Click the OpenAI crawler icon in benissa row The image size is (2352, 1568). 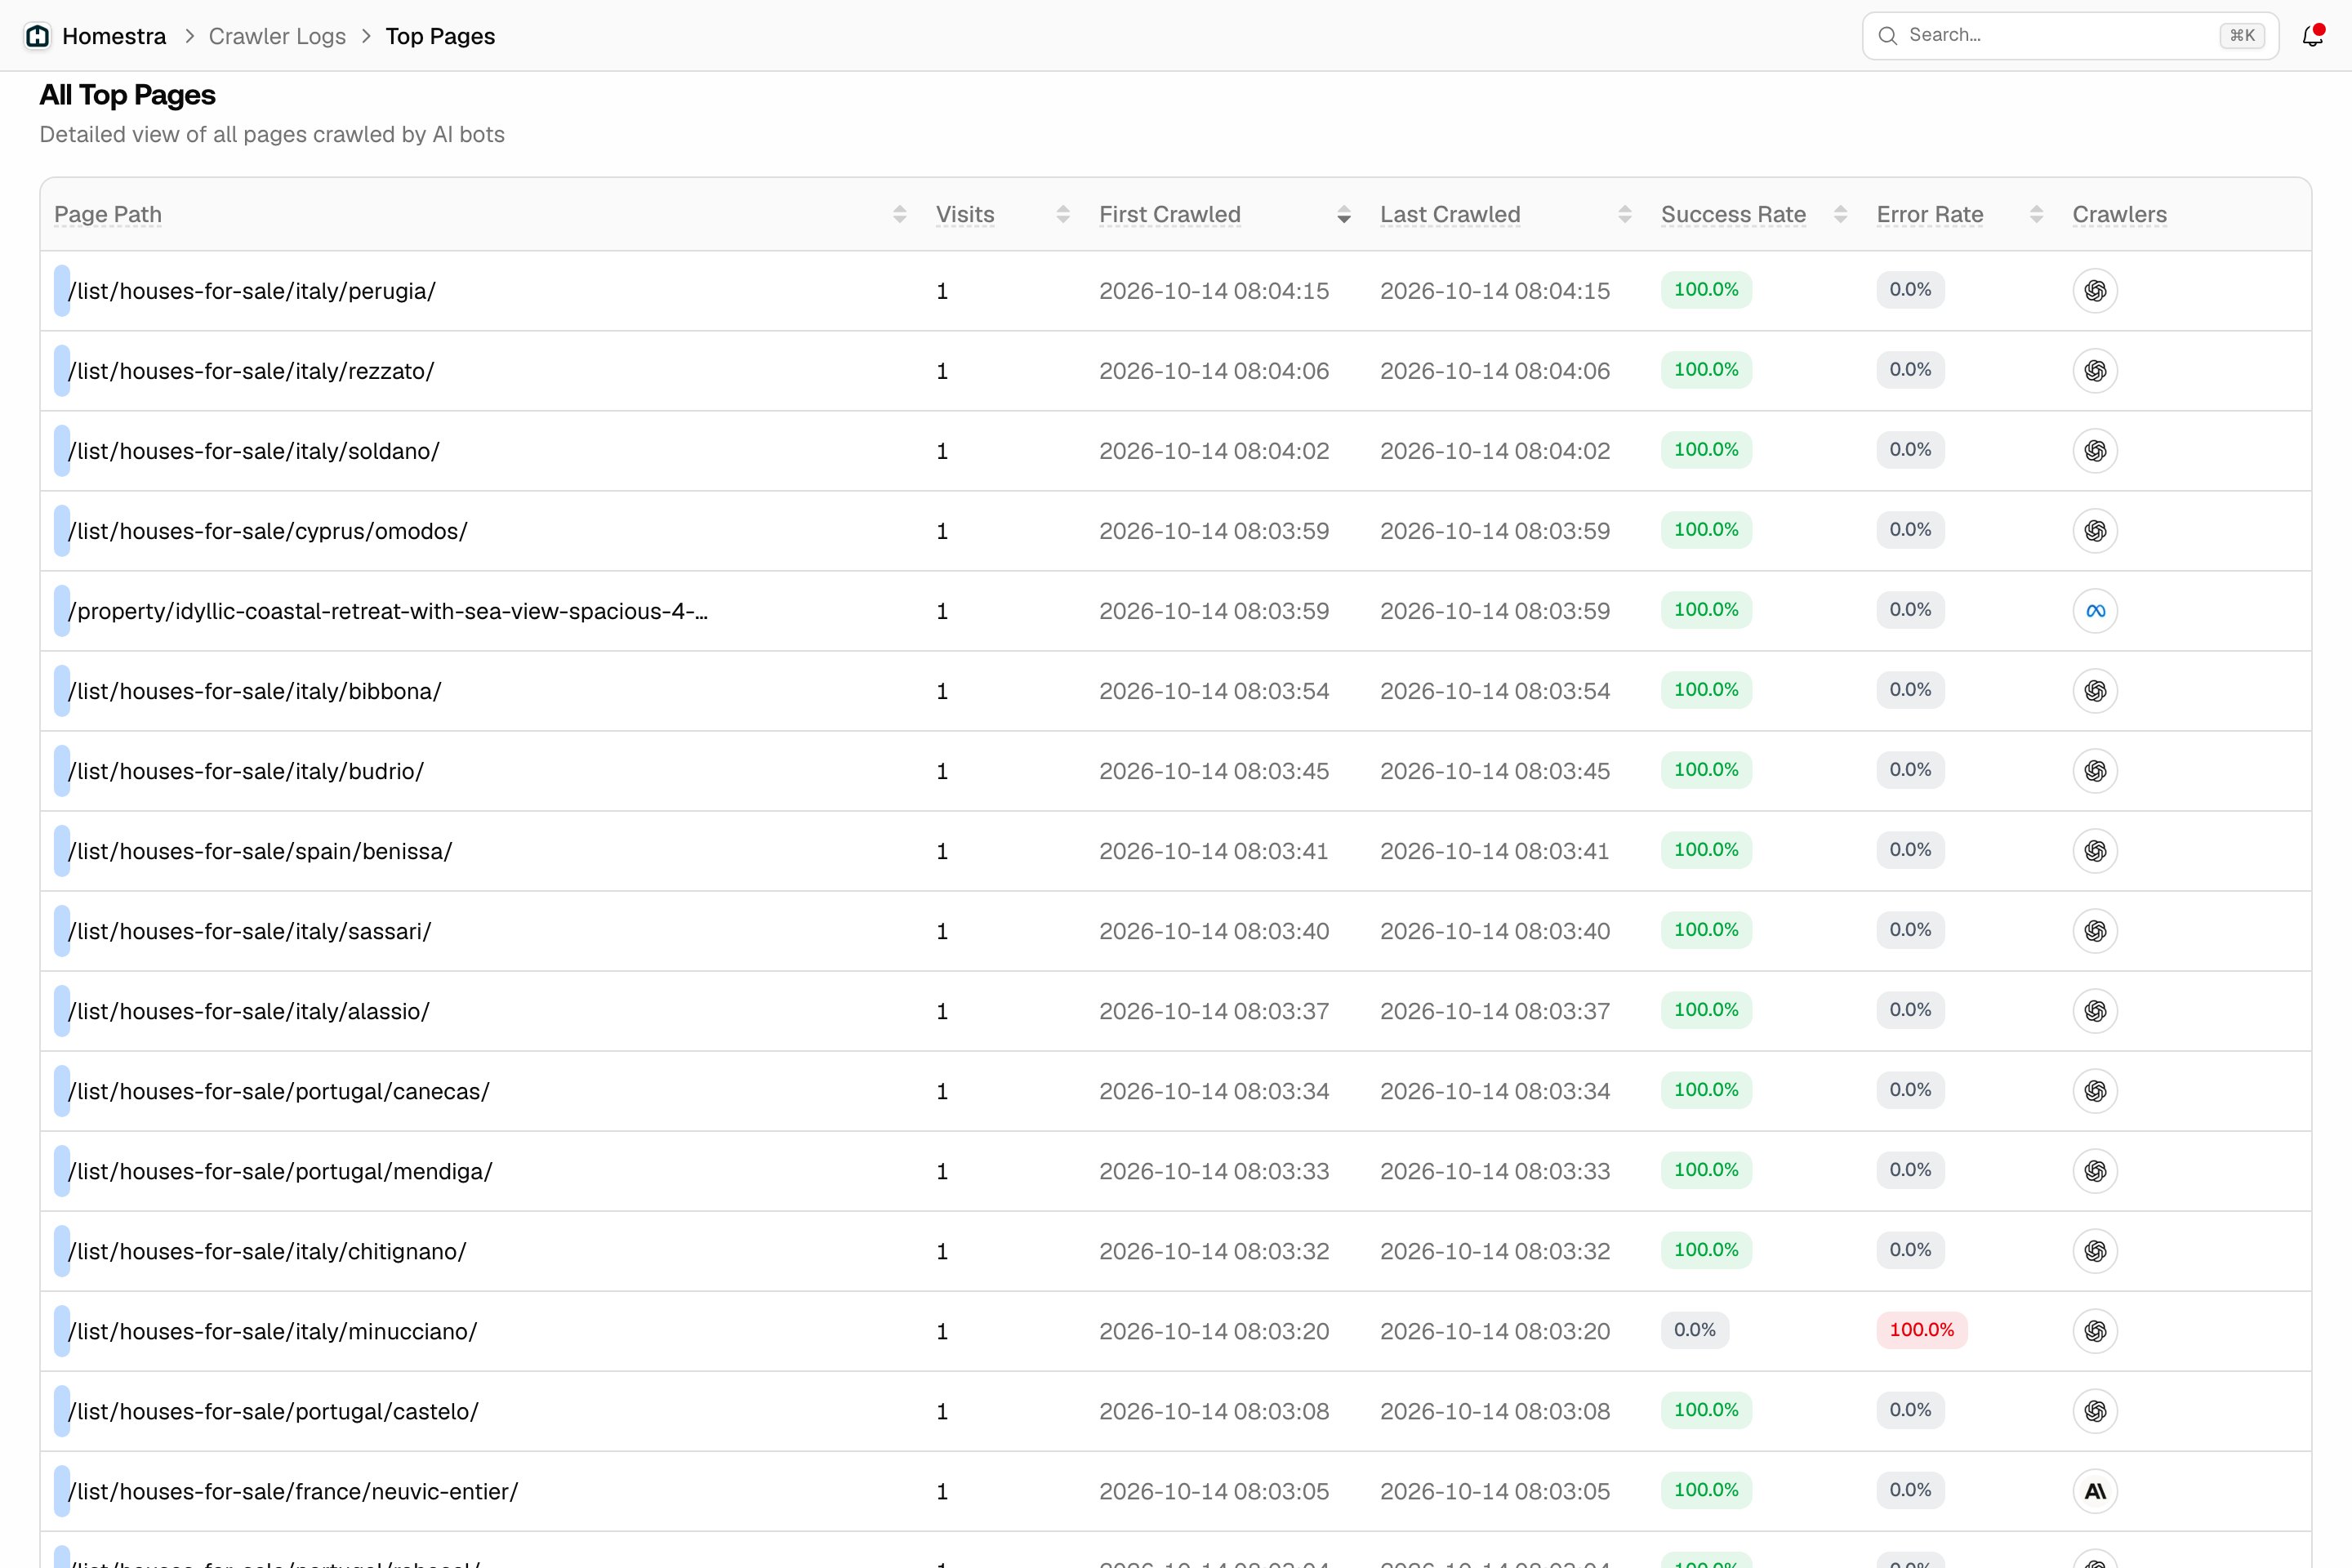point(2095,851)
